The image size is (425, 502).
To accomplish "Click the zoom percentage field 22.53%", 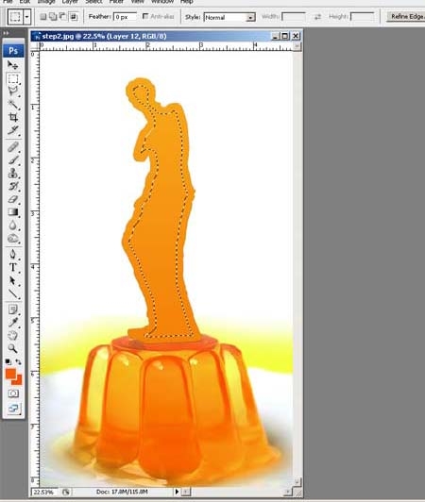I will coord(43,492).
